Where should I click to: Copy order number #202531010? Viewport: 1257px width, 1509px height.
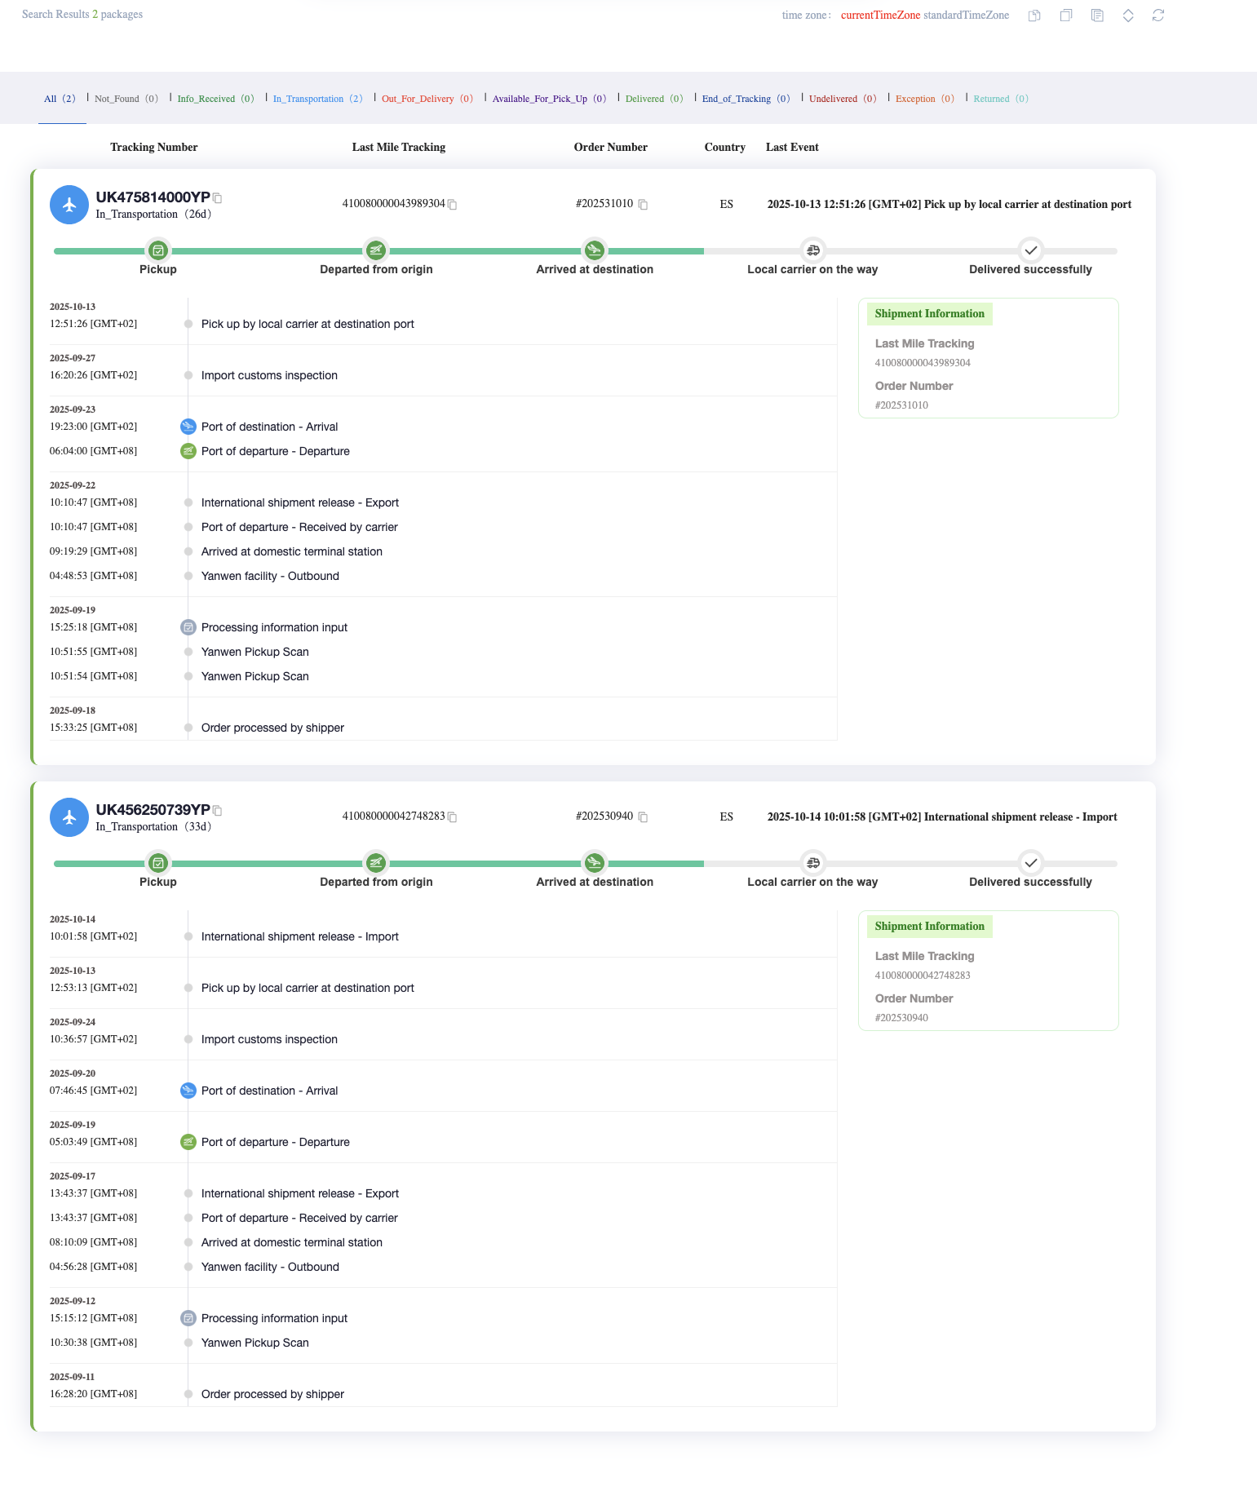click(x=643, y=205)
